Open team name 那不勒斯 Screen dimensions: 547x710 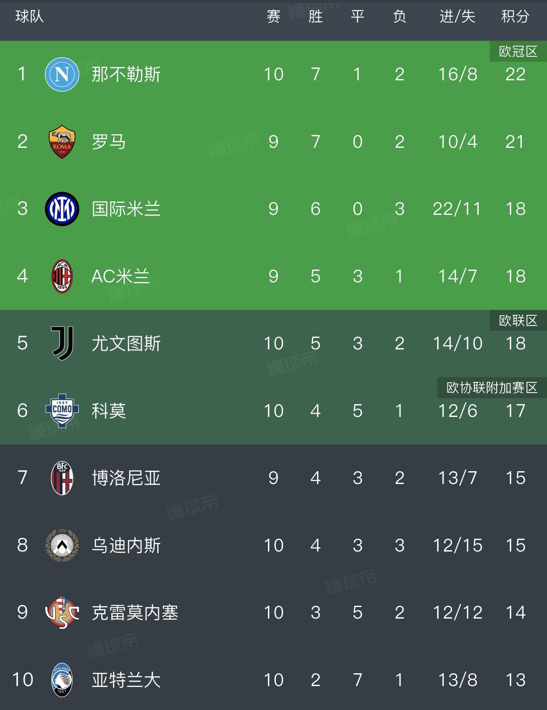(126, 74)
